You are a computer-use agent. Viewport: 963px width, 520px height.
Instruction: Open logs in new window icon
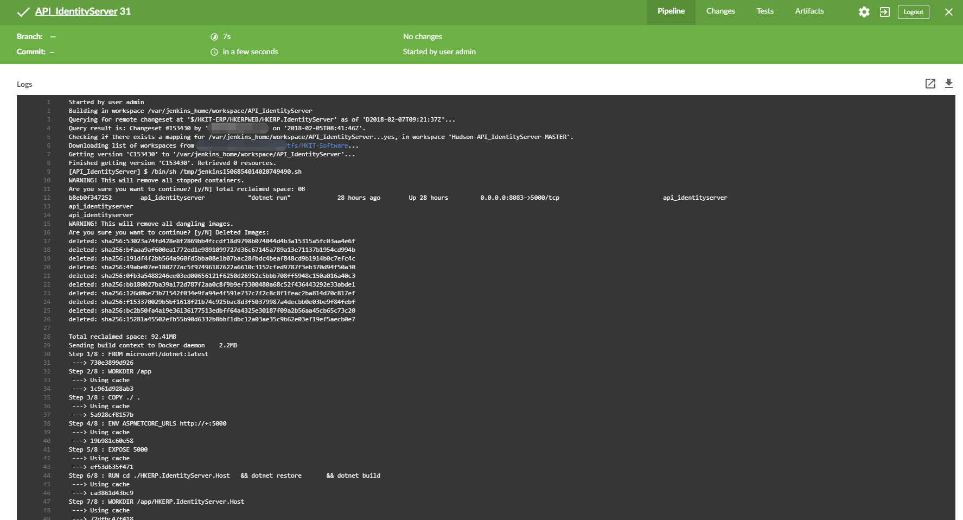[x=930, y=84]
